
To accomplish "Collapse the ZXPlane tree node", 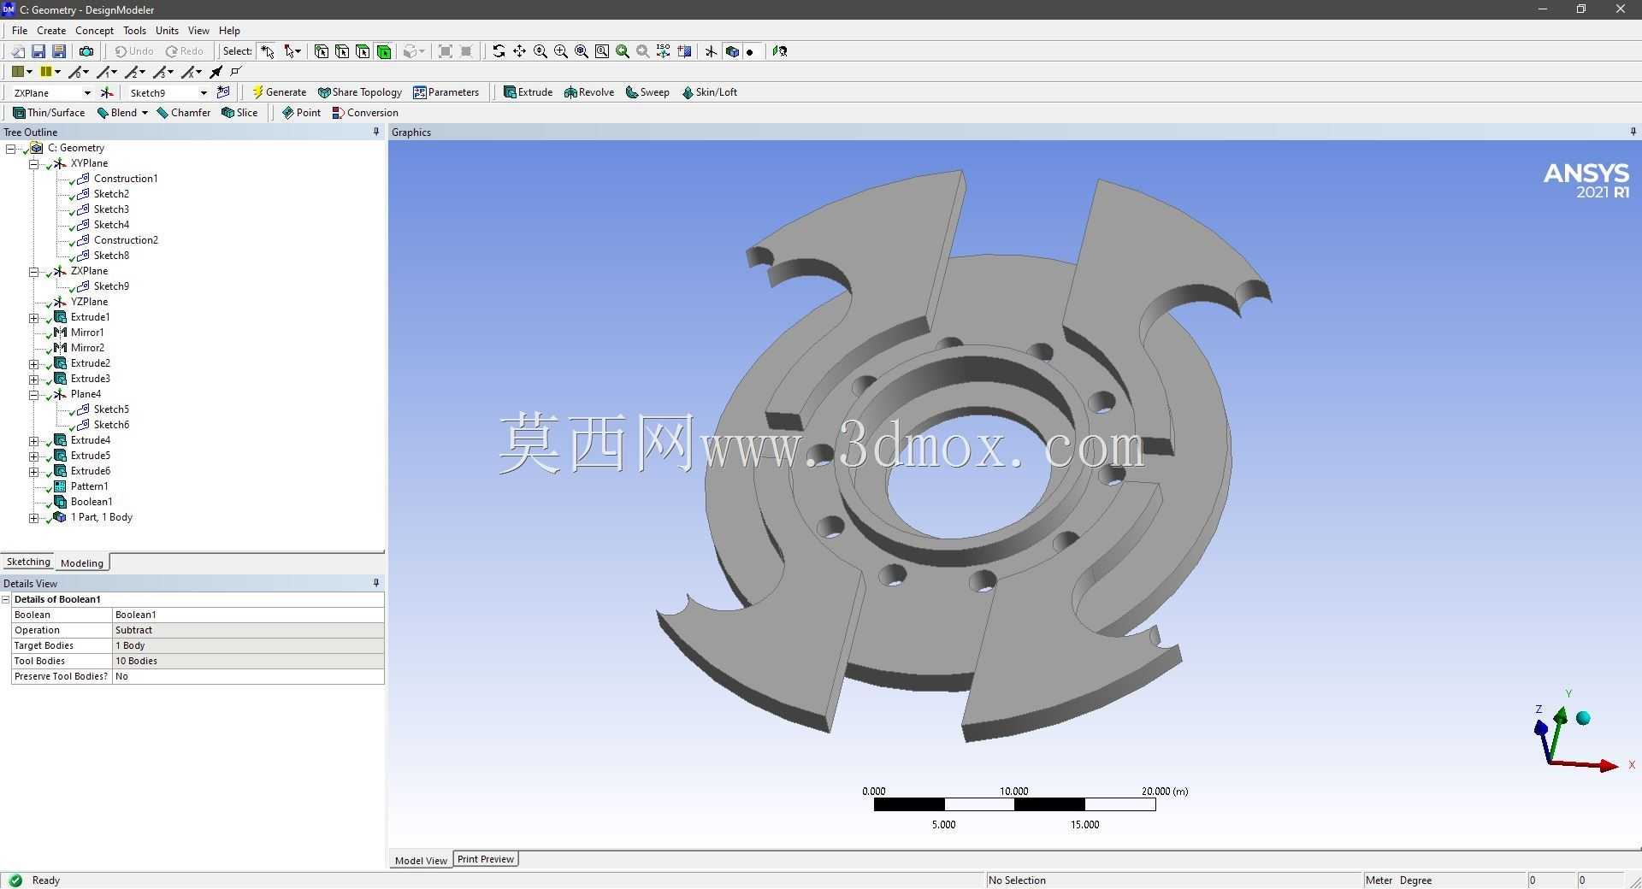I will (x=34, y=272).
